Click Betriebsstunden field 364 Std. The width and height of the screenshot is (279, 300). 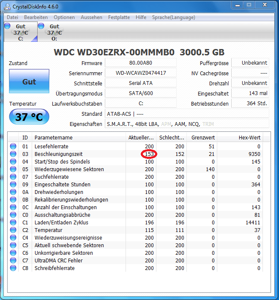pyautogui.click(x=250, y=104)
